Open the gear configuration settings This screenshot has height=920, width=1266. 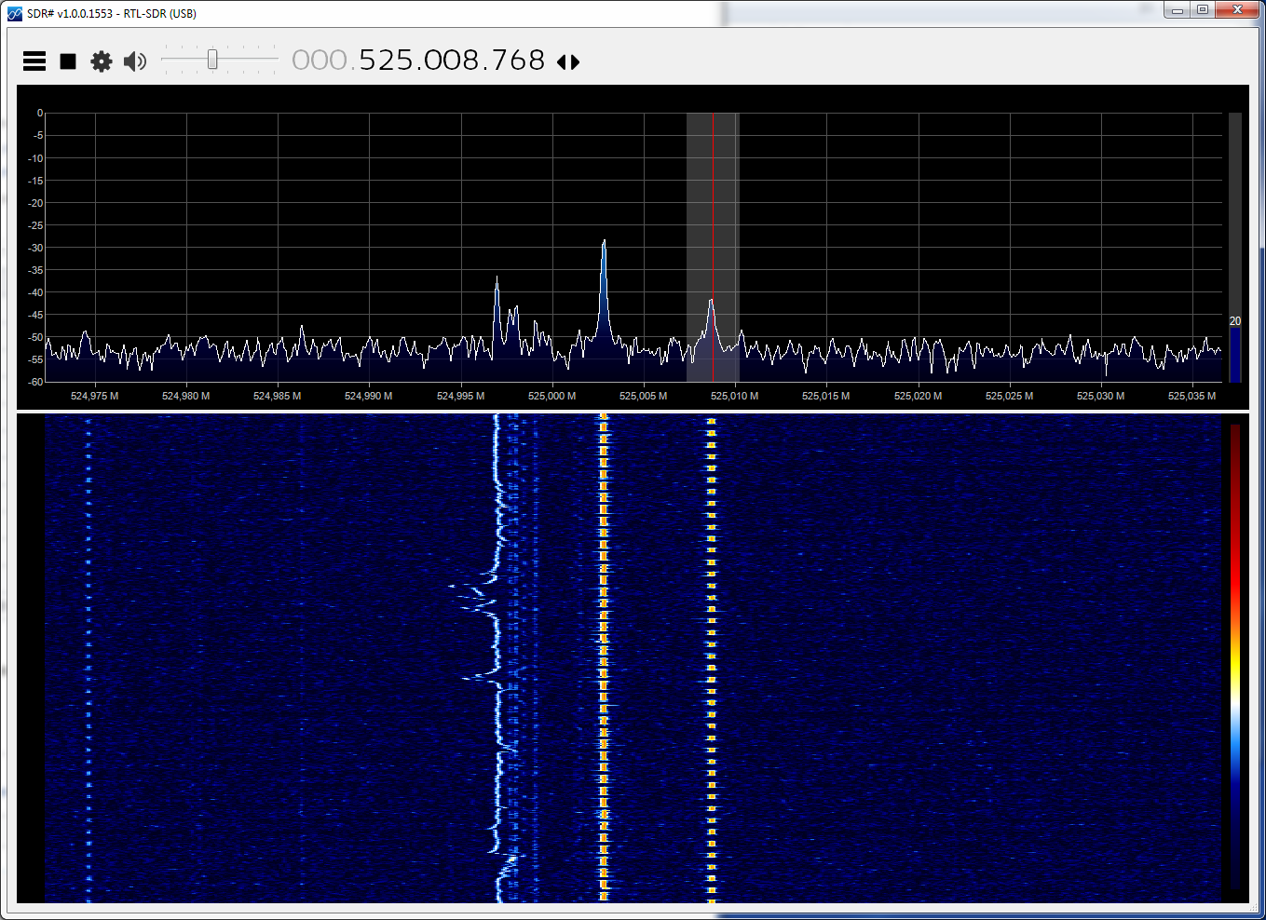point(102,61)
